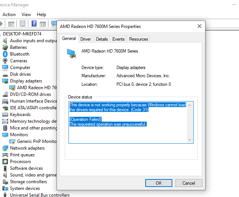Switch to the Resources tab

click(138, 39)
